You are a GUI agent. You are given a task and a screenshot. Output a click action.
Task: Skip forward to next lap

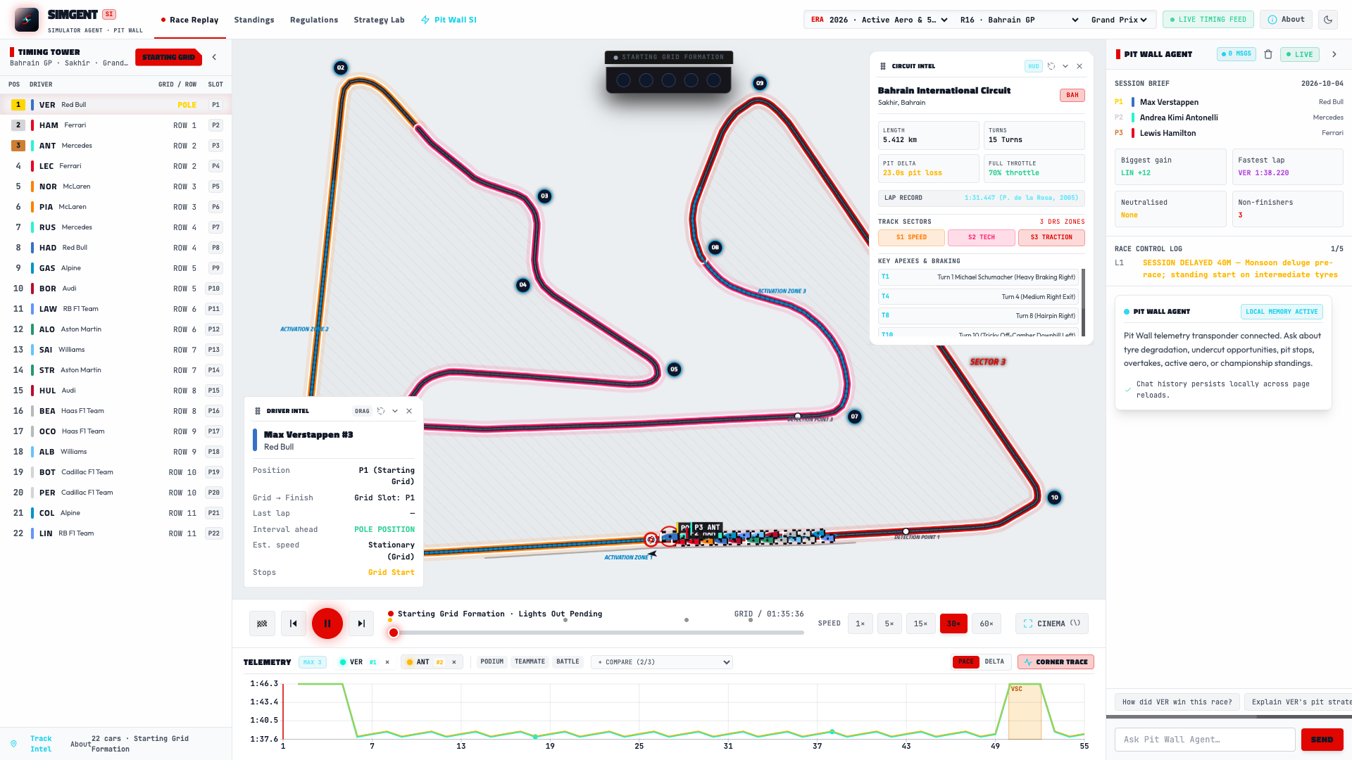(361, 623)
